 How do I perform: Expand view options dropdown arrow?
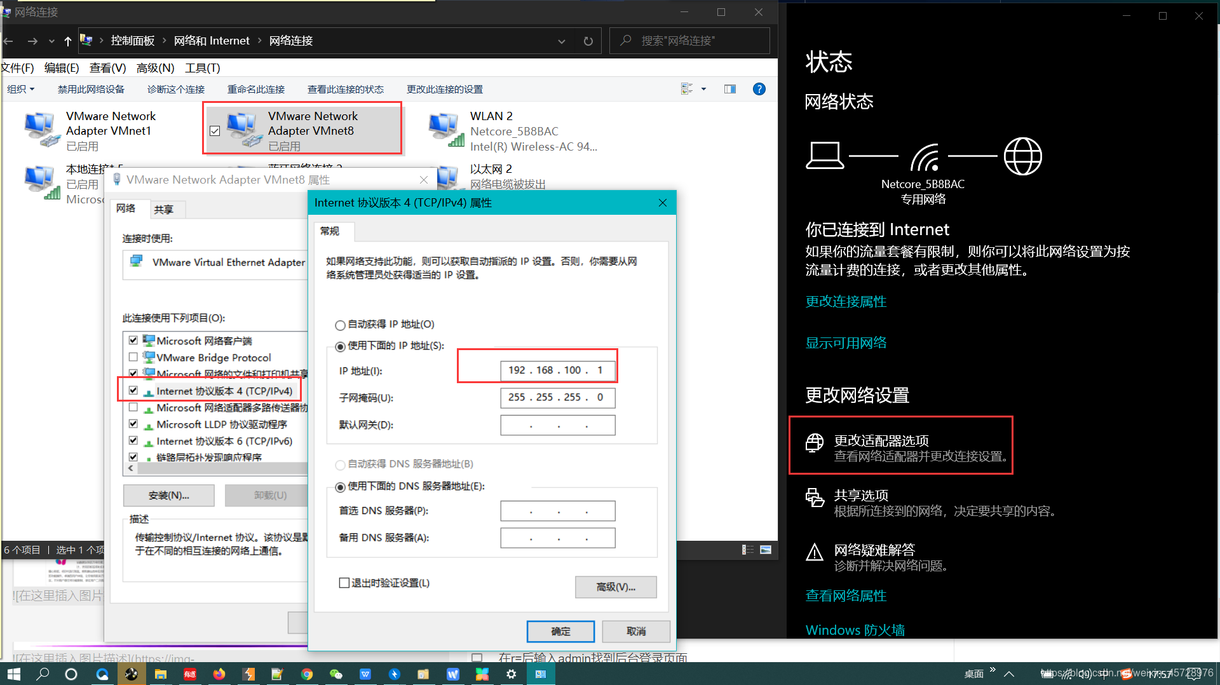pos(703,89)
